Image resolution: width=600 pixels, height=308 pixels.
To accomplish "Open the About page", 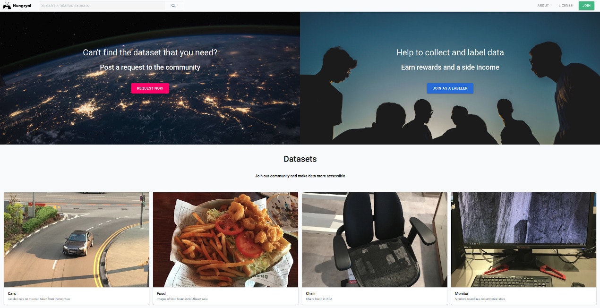I will point(543,6).
